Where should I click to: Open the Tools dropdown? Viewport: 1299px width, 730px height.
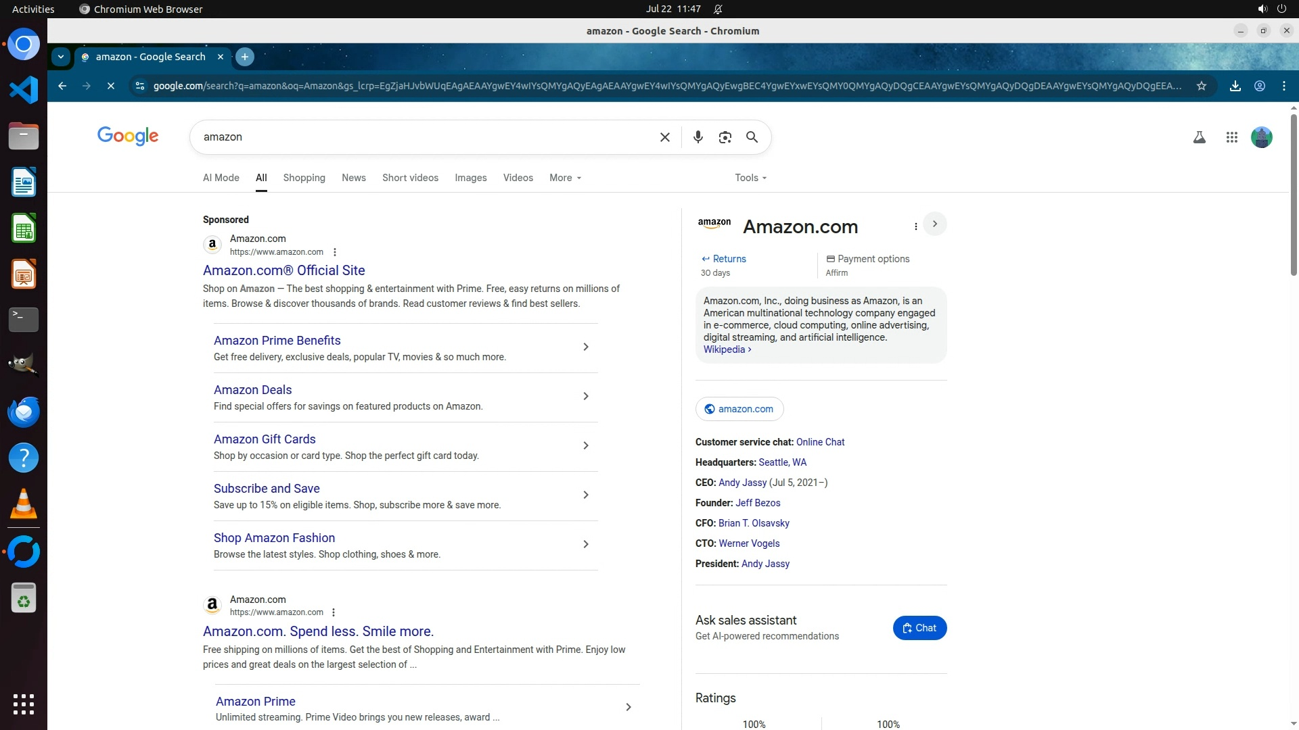click(750, 178)
